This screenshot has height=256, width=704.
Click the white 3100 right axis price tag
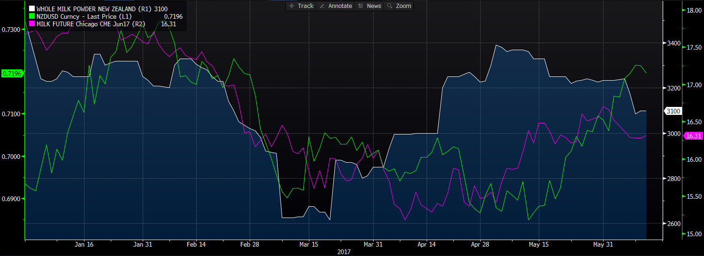click(674, 111)
